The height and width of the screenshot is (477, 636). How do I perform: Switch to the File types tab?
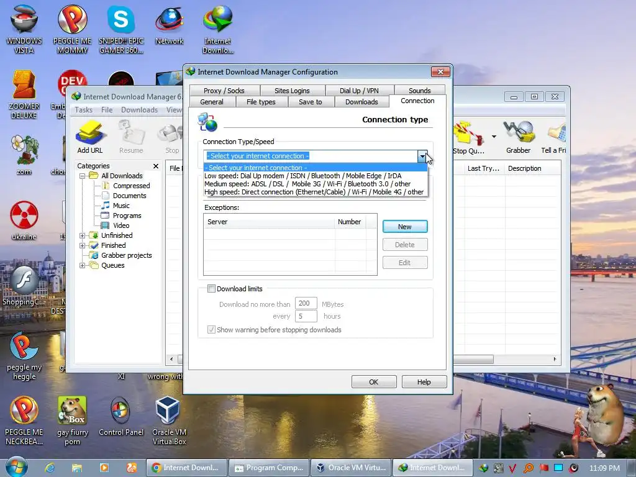coord(261,102)
